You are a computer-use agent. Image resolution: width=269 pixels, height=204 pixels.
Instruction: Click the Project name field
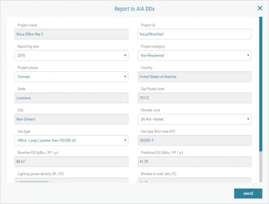(x=71, y=34)
